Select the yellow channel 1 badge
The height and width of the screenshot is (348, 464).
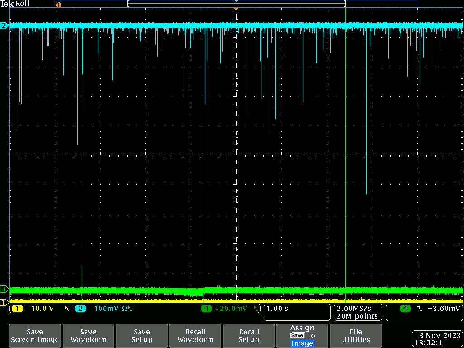17,309
